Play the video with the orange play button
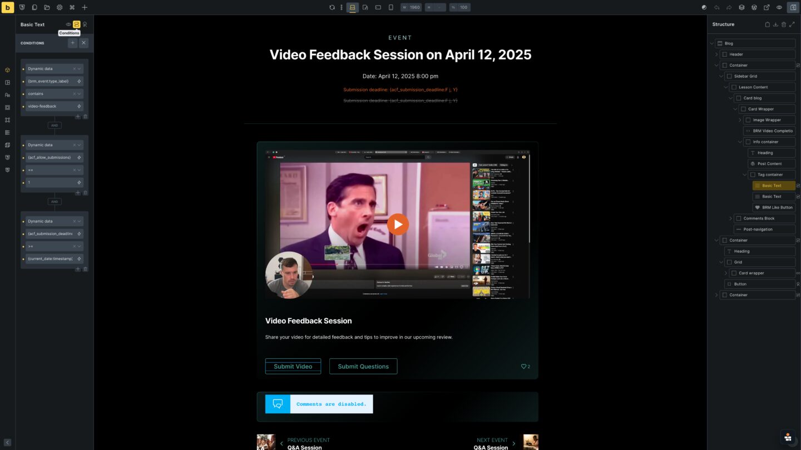The height and width of the screenshot is (450, 801). coord(398,224)
